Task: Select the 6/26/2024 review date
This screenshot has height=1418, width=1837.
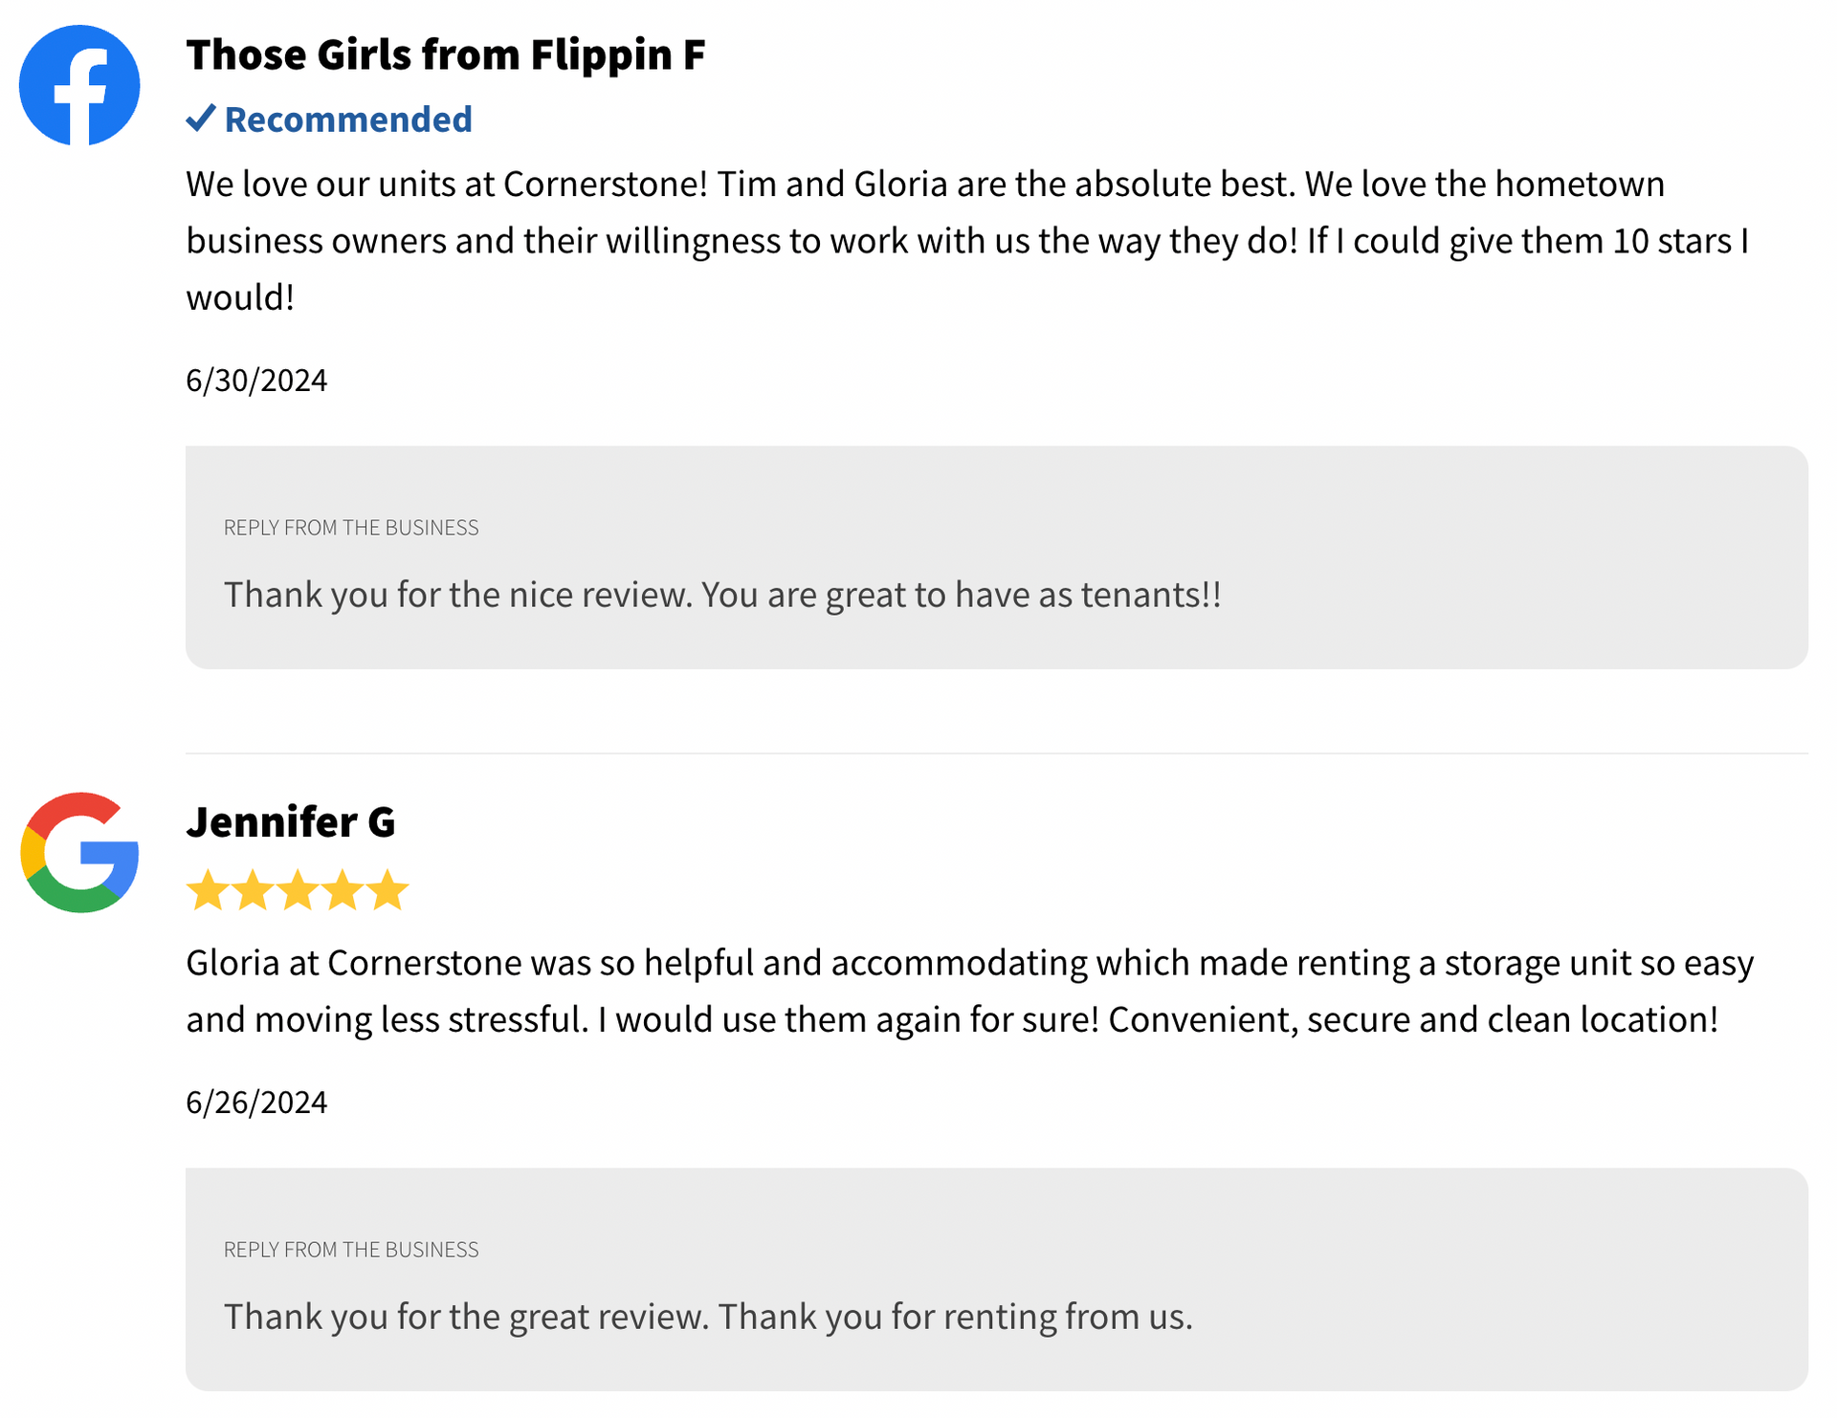Action: pyautogui.click(x=256, y=1102)
